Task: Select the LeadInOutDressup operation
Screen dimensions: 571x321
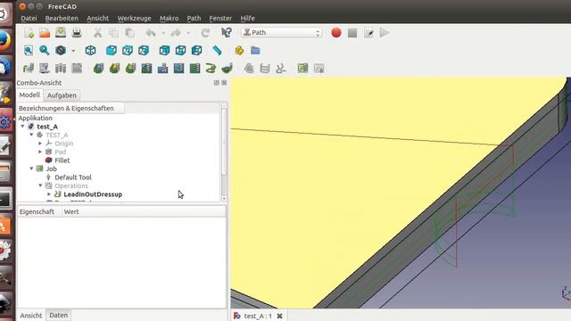Action: click(93, 194)
